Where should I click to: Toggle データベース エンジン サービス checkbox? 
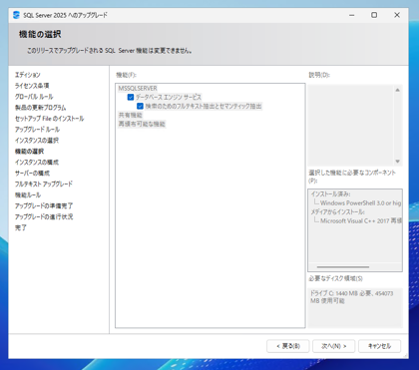(x=131, y=97)
